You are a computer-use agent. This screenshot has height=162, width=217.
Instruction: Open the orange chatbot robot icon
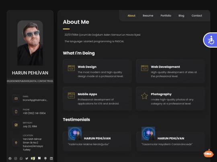coord(209,153)
